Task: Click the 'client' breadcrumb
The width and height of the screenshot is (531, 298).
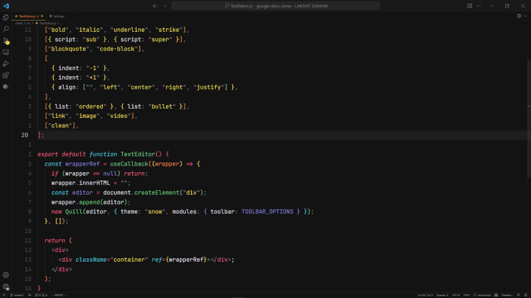Action: click(19, 23)
